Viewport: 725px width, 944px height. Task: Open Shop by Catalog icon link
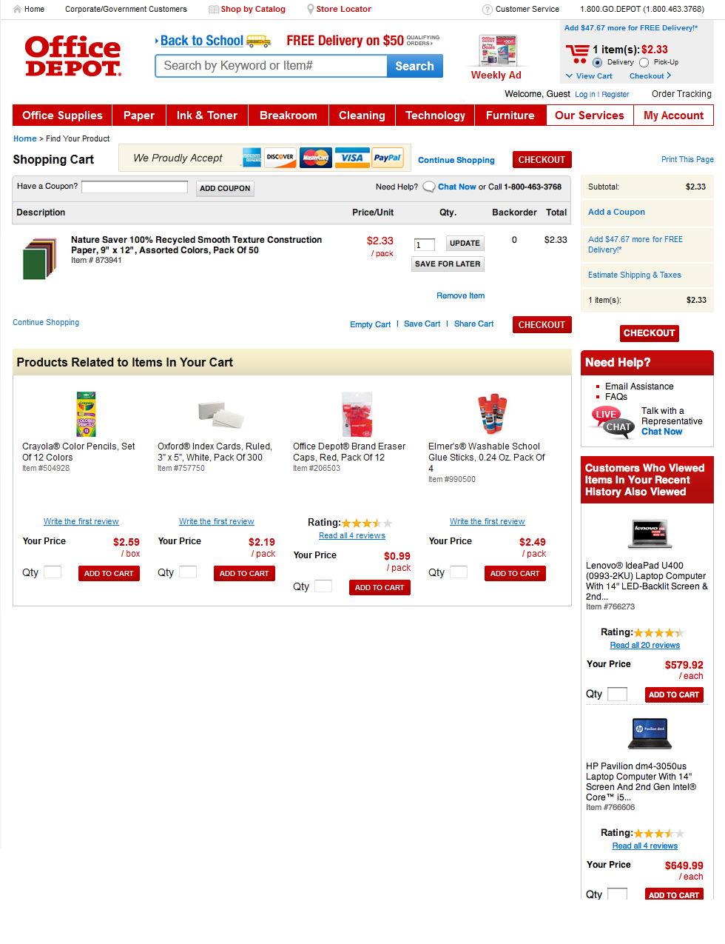click(x=214, y=10)
